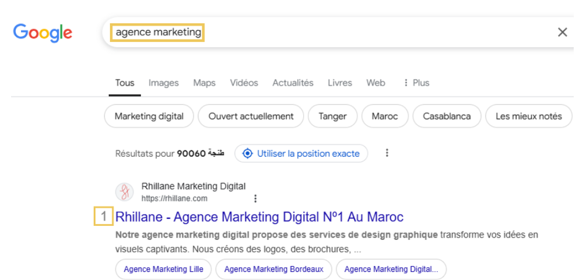Filter by Ouvert actuellement
579x280 pixels.
[251, 116]
